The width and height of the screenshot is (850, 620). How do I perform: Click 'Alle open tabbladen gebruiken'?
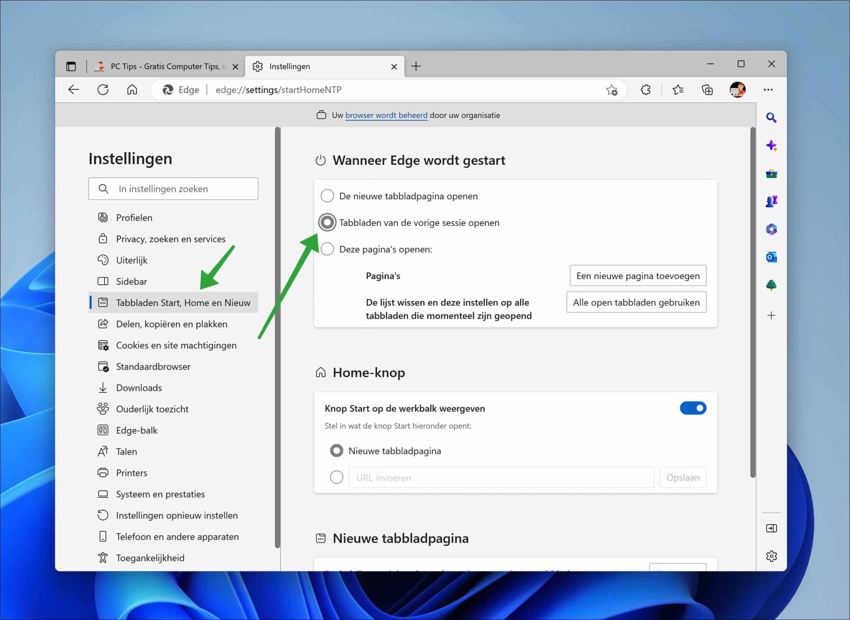(x=636, y=302)
